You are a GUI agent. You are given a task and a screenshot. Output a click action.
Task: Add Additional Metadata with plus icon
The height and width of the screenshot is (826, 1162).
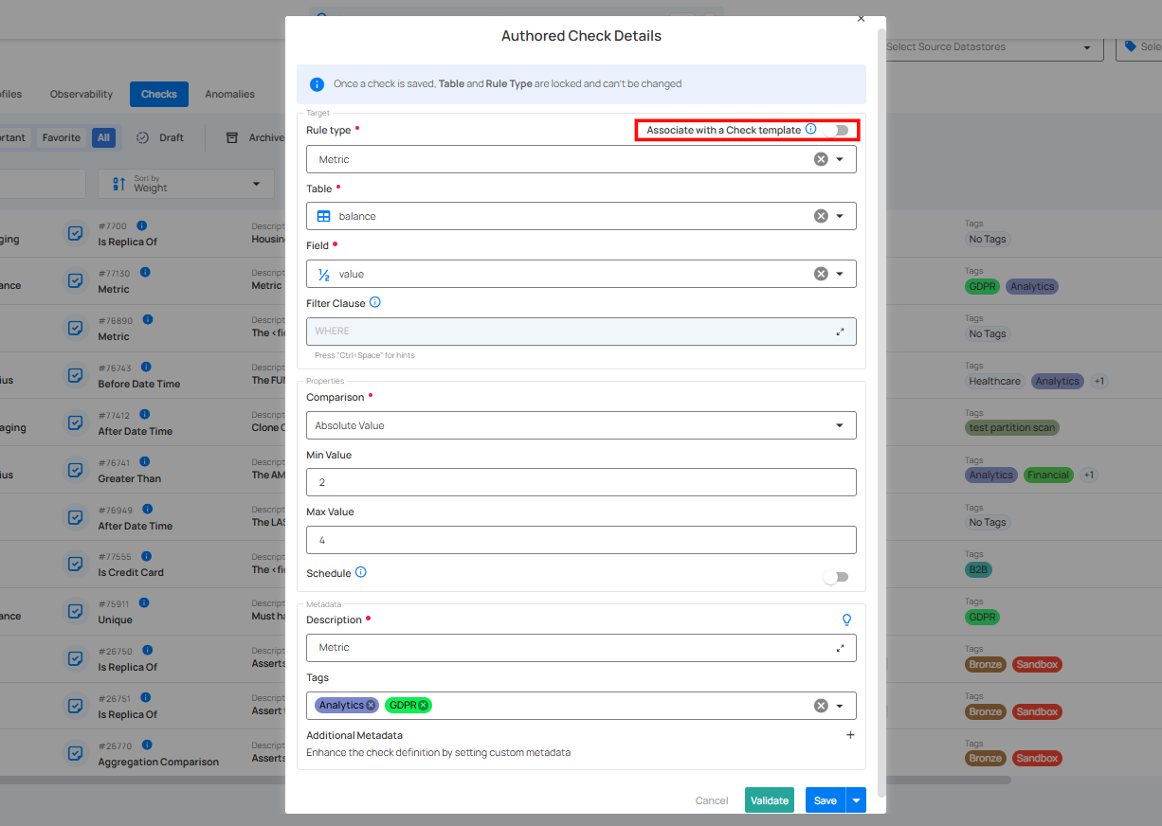[x=850, y=735]
